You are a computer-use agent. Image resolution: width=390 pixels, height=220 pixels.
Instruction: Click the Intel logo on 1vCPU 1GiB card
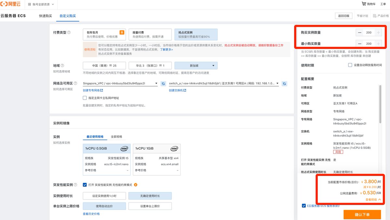(x=174, y=148)
